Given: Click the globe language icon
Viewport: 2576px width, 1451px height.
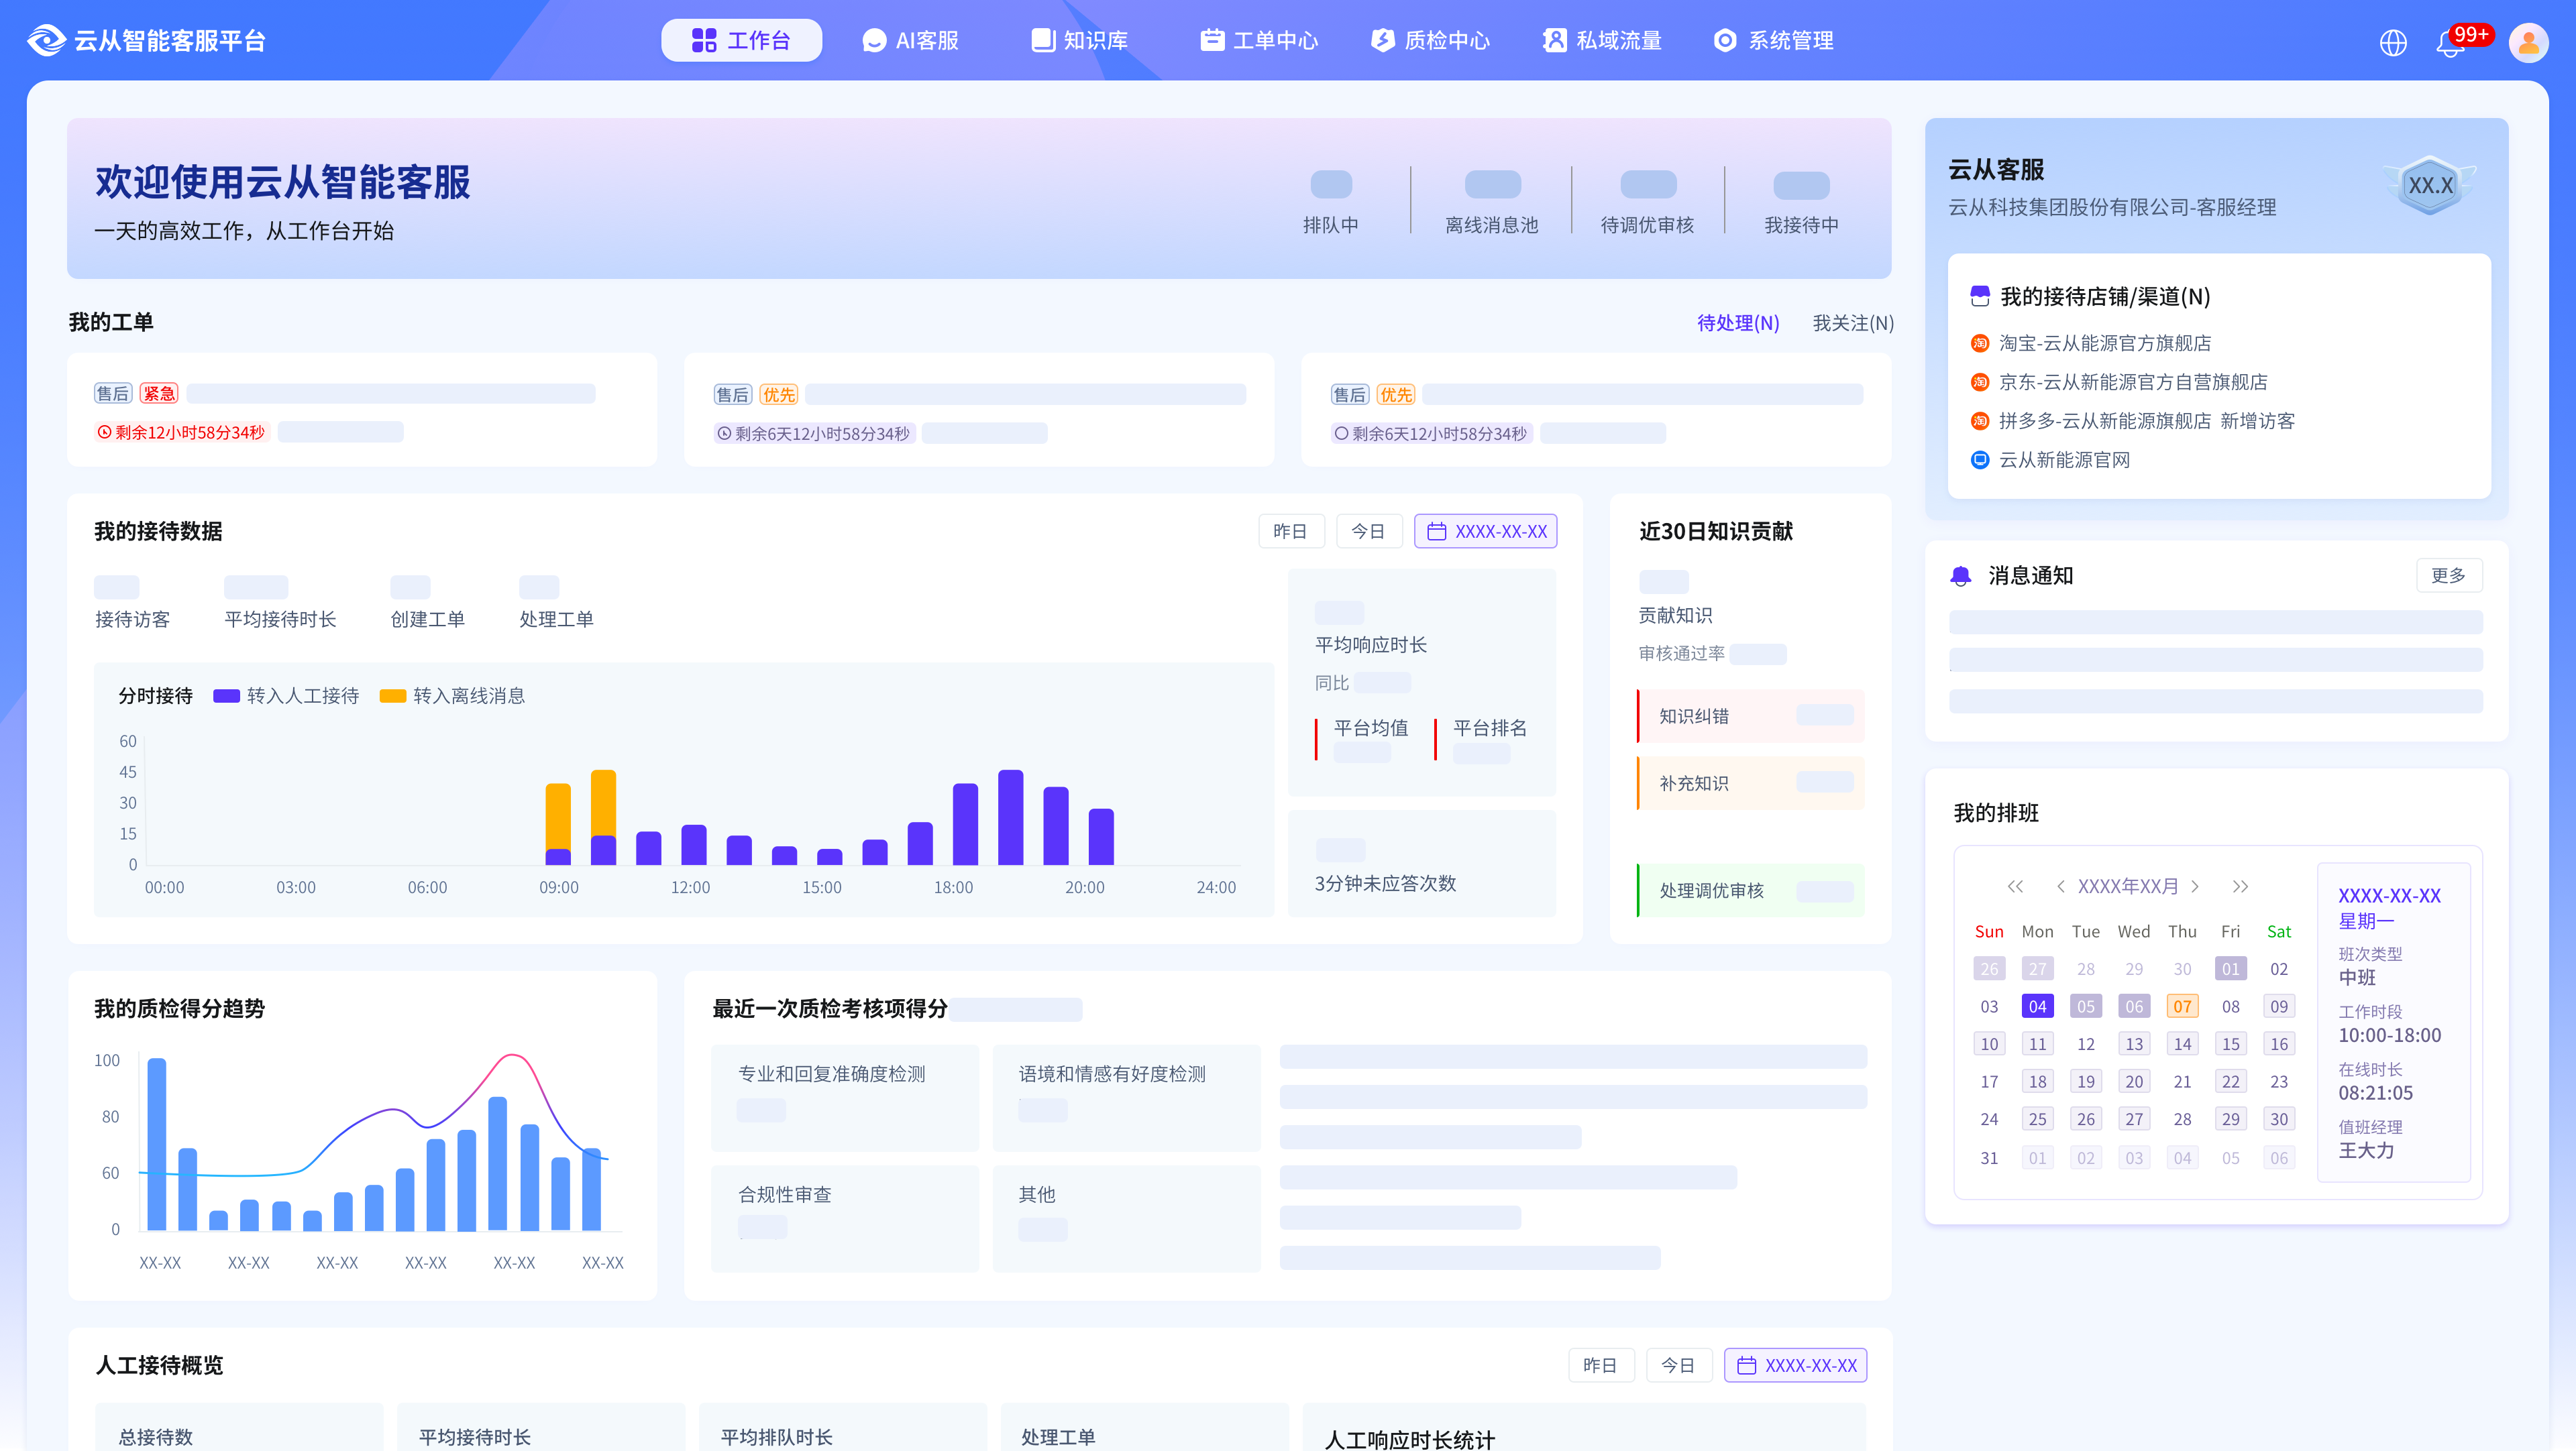Looking at the screenshot, I should point(2392,42).
